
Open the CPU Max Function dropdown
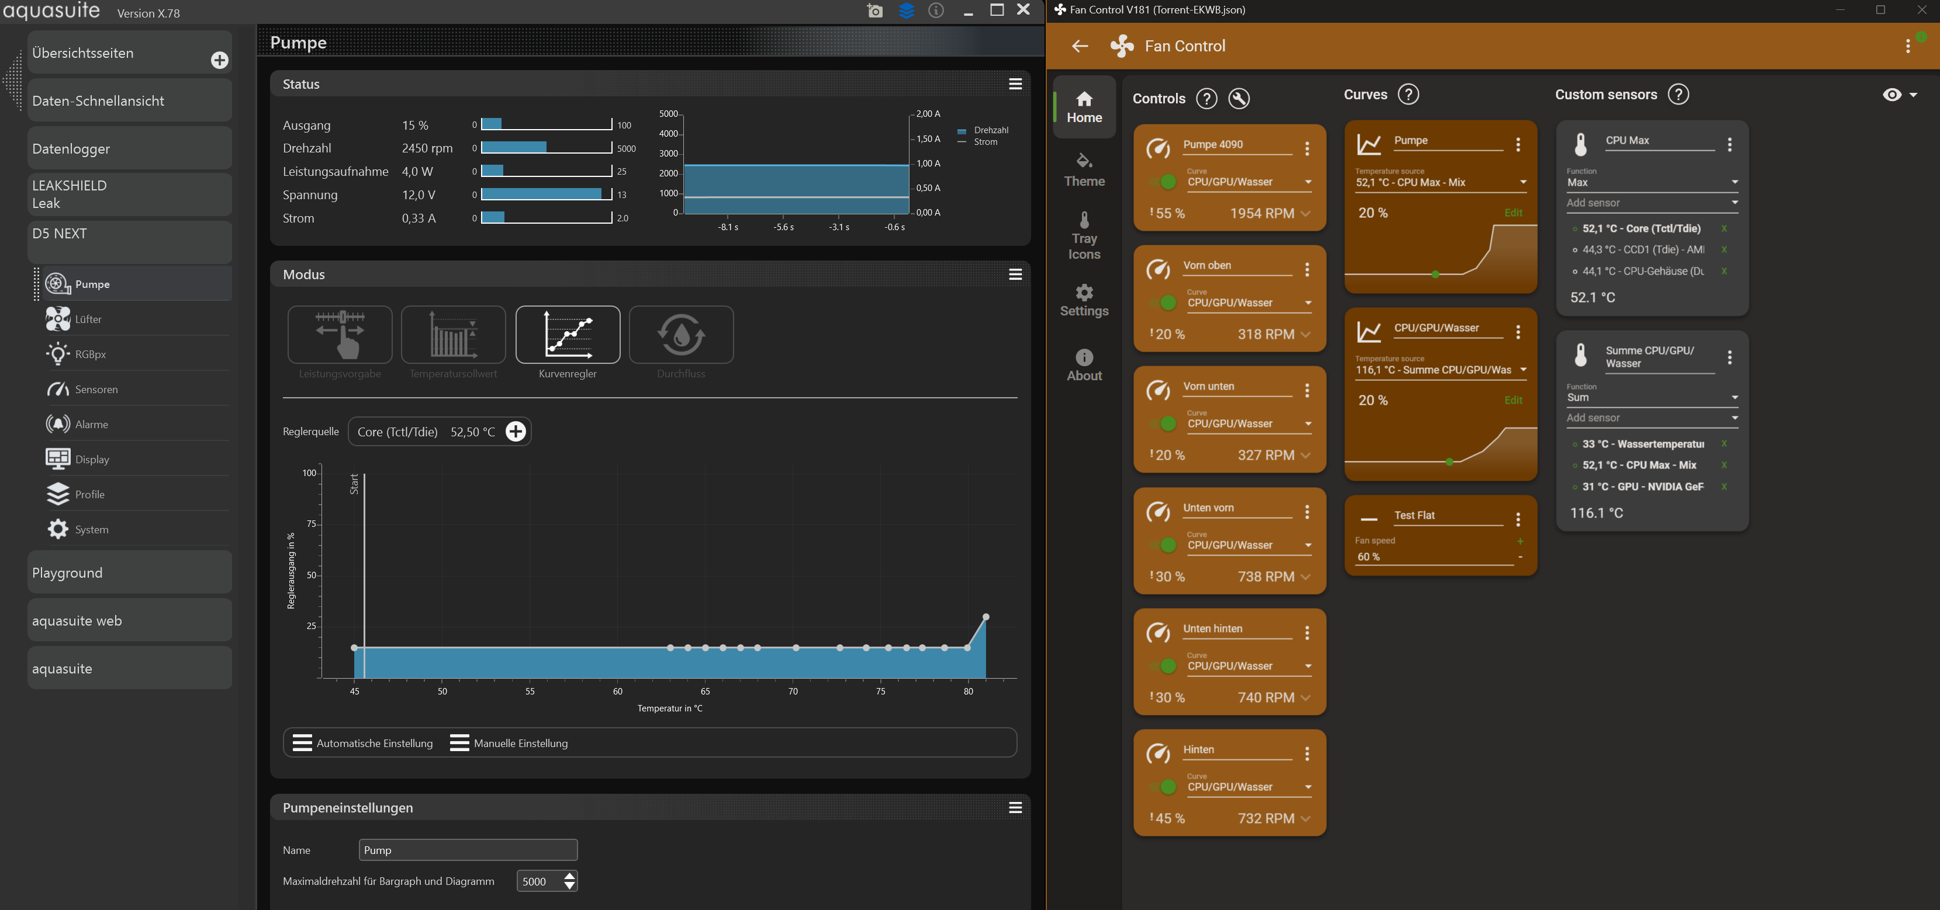1652,182
